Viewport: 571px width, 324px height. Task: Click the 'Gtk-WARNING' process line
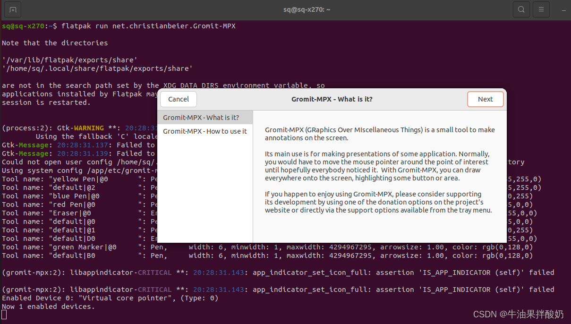click(79, 128)
